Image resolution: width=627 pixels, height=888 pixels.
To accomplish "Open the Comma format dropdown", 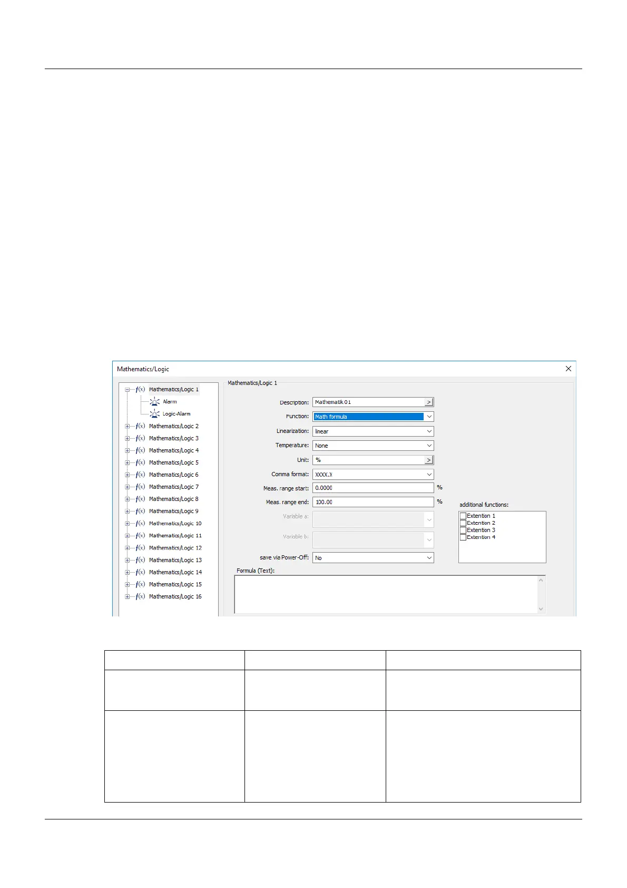I will click(429, 475).
